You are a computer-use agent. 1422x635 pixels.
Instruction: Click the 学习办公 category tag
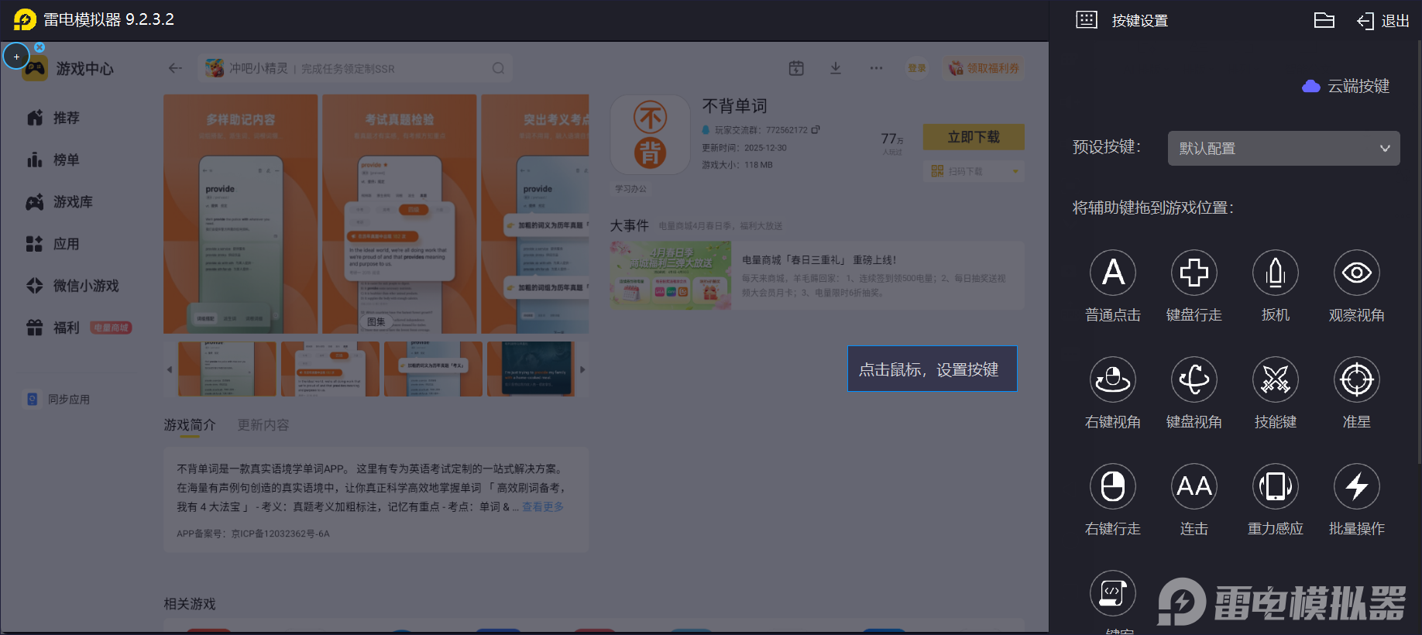(x=631, y=189)
